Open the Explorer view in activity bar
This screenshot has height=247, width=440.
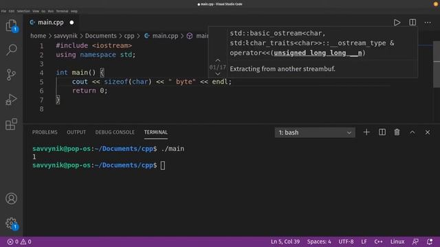tap(11, 25)
